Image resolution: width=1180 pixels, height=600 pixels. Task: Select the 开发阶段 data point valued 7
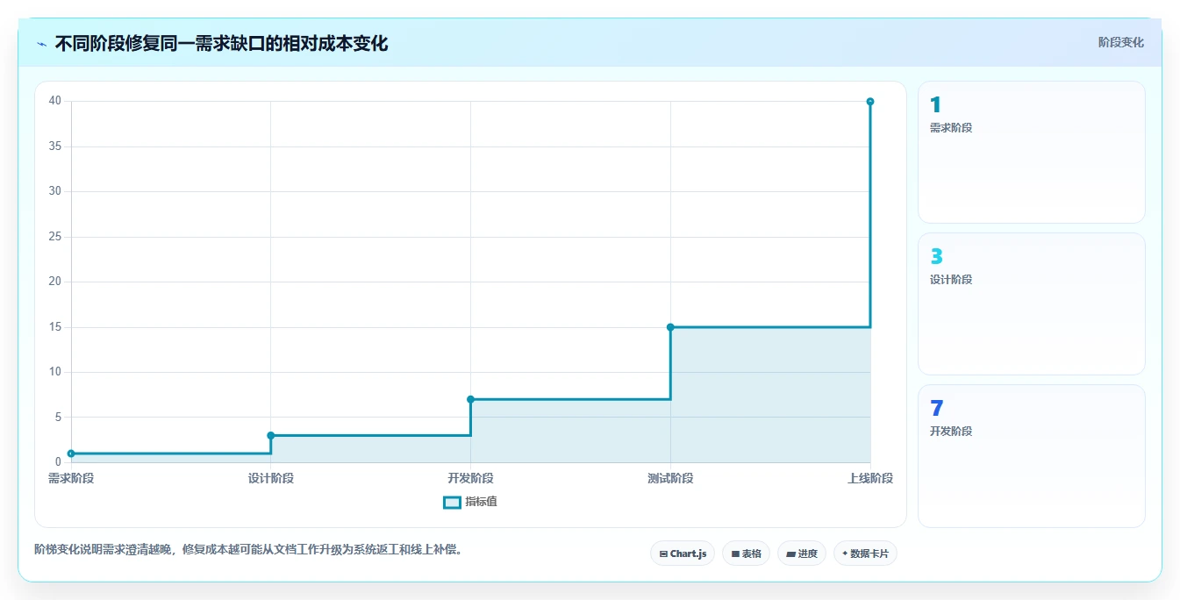point(470,399)
